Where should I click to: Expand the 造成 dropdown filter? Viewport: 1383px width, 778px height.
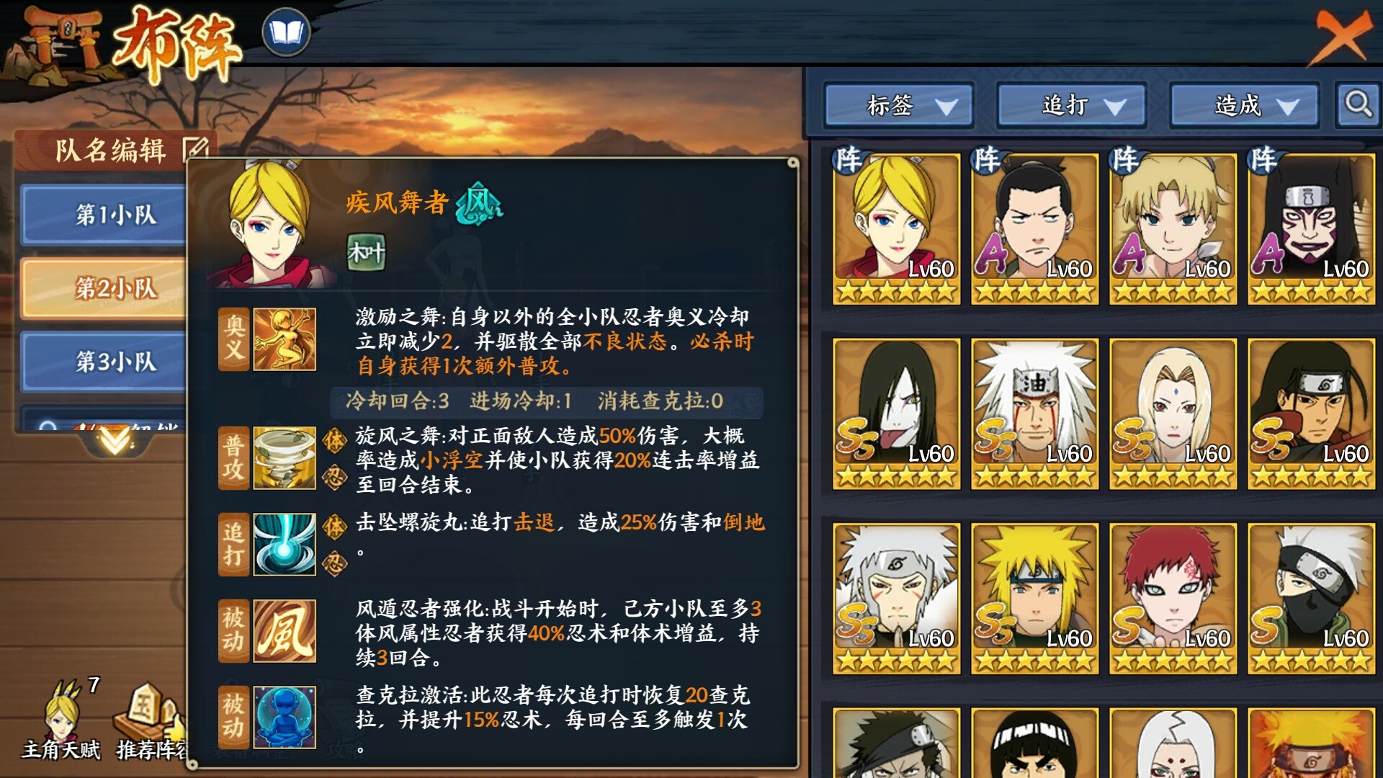tap(1245, 106)
